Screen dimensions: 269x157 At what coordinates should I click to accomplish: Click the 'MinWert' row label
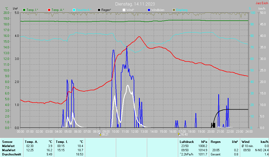(8, 146)
